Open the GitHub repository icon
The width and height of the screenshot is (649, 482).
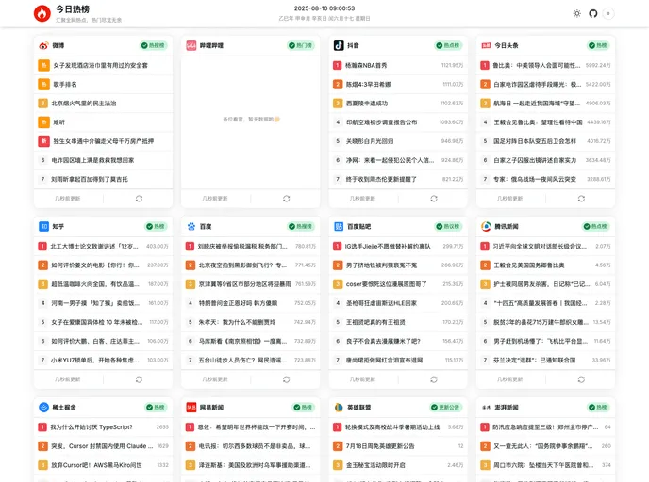pos(593,13)
